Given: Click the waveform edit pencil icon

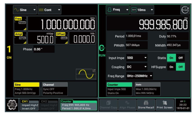Looking at the screenshot, I should pos(94,70).
